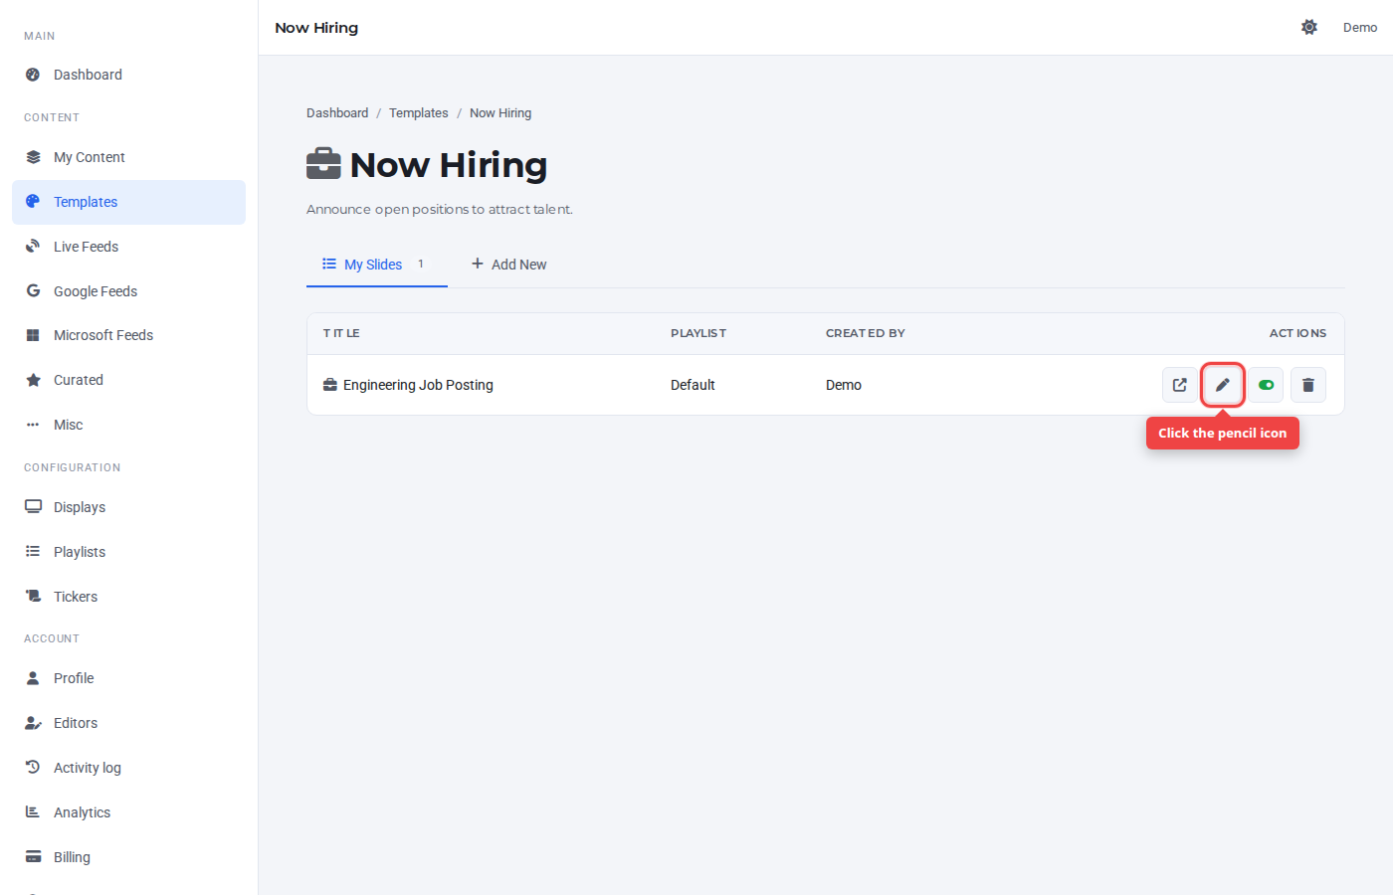
Task: Open the Editors page
Action: pos(128,723)
